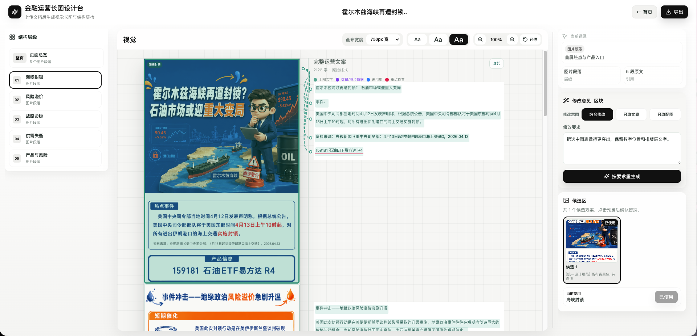This screenshot has height=336, width=697.
Task: Open the 候选 1 candidate thumbnail
Action: [592, 250]
